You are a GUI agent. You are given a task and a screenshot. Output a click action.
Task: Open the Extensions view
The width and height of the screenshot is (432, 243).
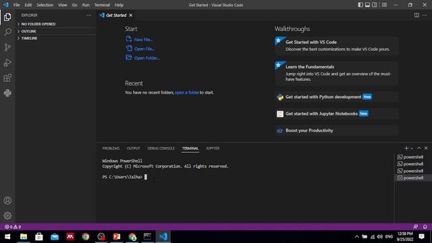(x=7, y=78)
